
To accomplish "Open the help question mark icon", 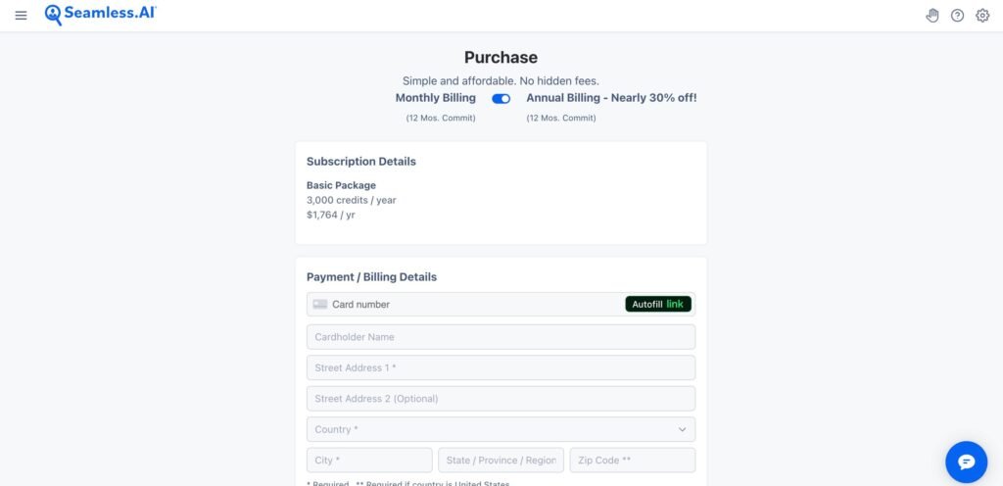I will 958,16.
